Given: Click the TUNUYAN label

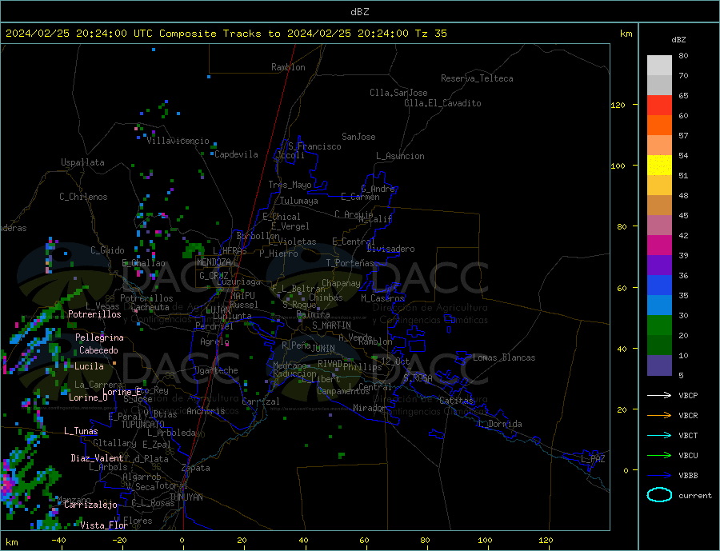Looking at the screenshot, I should (186, 497).
